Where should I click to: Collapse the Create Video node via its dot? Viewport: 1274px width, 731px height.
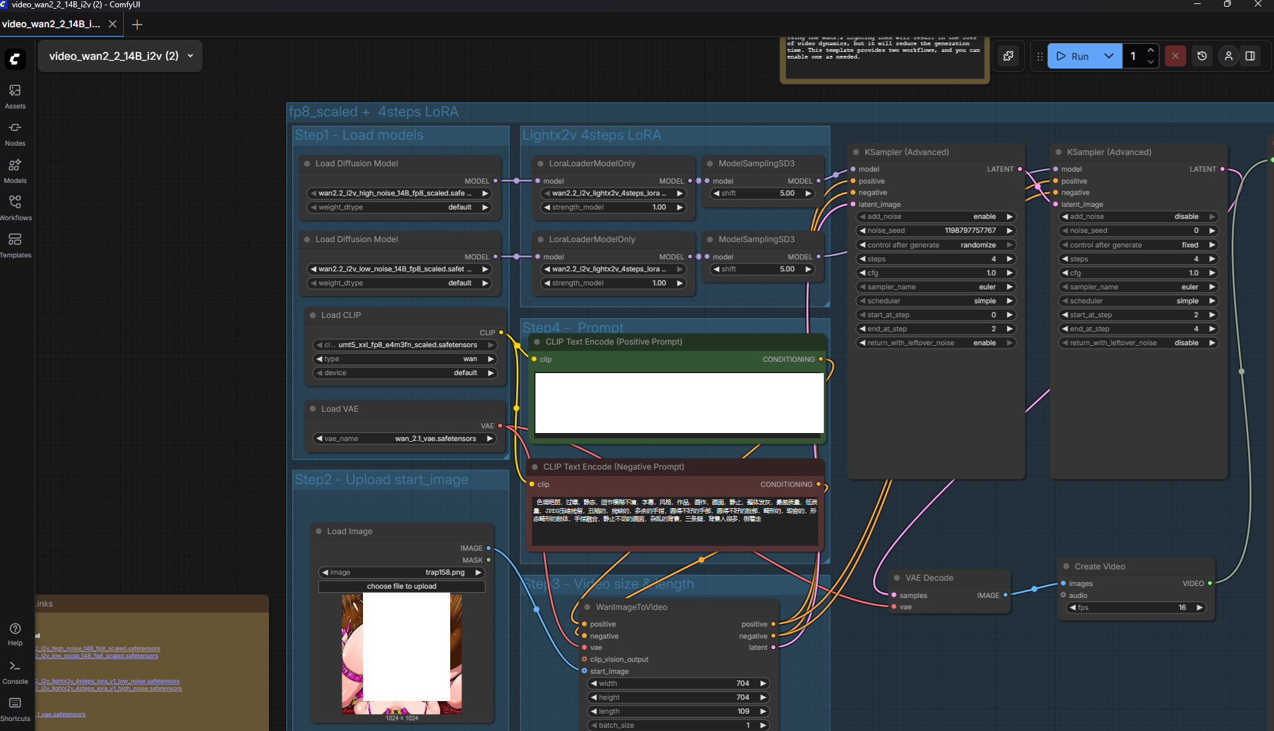1066,567
